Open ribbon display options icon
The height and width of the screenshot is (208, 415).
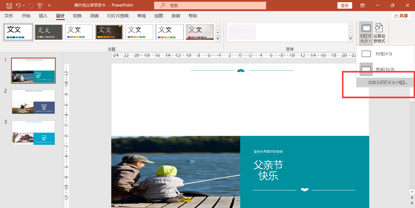coord(362,6)
